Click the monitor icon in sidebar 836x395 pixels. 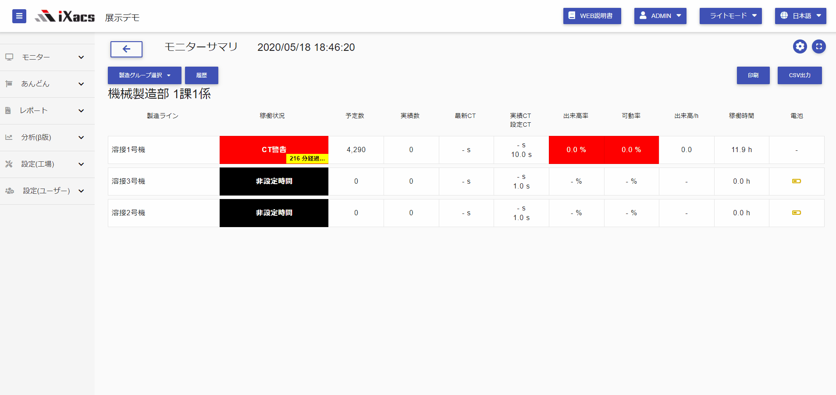click(x=9, y=57)
